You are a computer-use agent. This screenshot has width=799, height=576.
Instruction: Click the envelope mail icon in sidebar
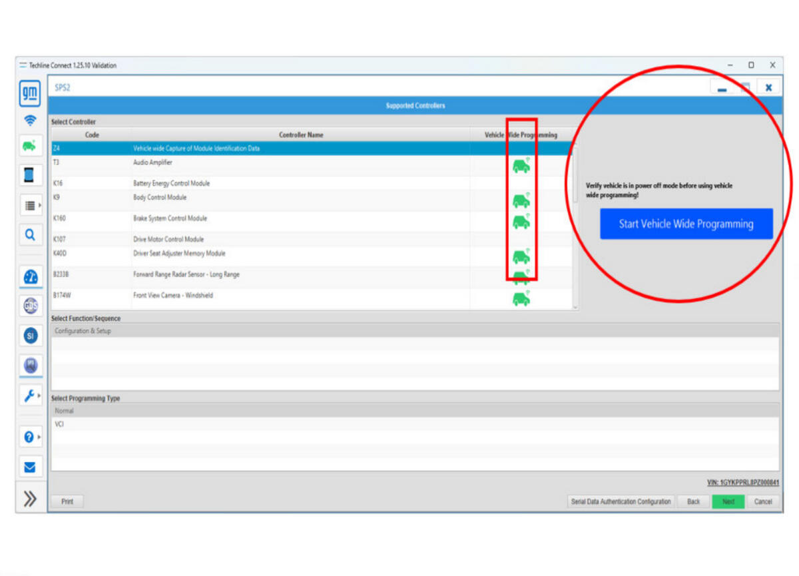[x=30, y=467]
